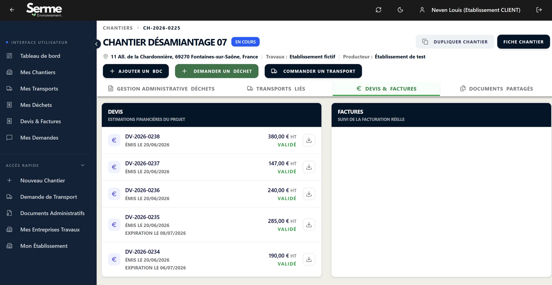Click Demander un Déchet green button
Screen dimensions: 552x285
[217, 71]
